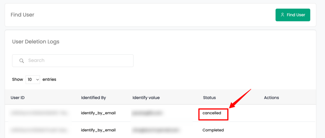The image size is (325, 138).
Task: Open the Show 10 entries dropdown
Action: coord(33,79)
